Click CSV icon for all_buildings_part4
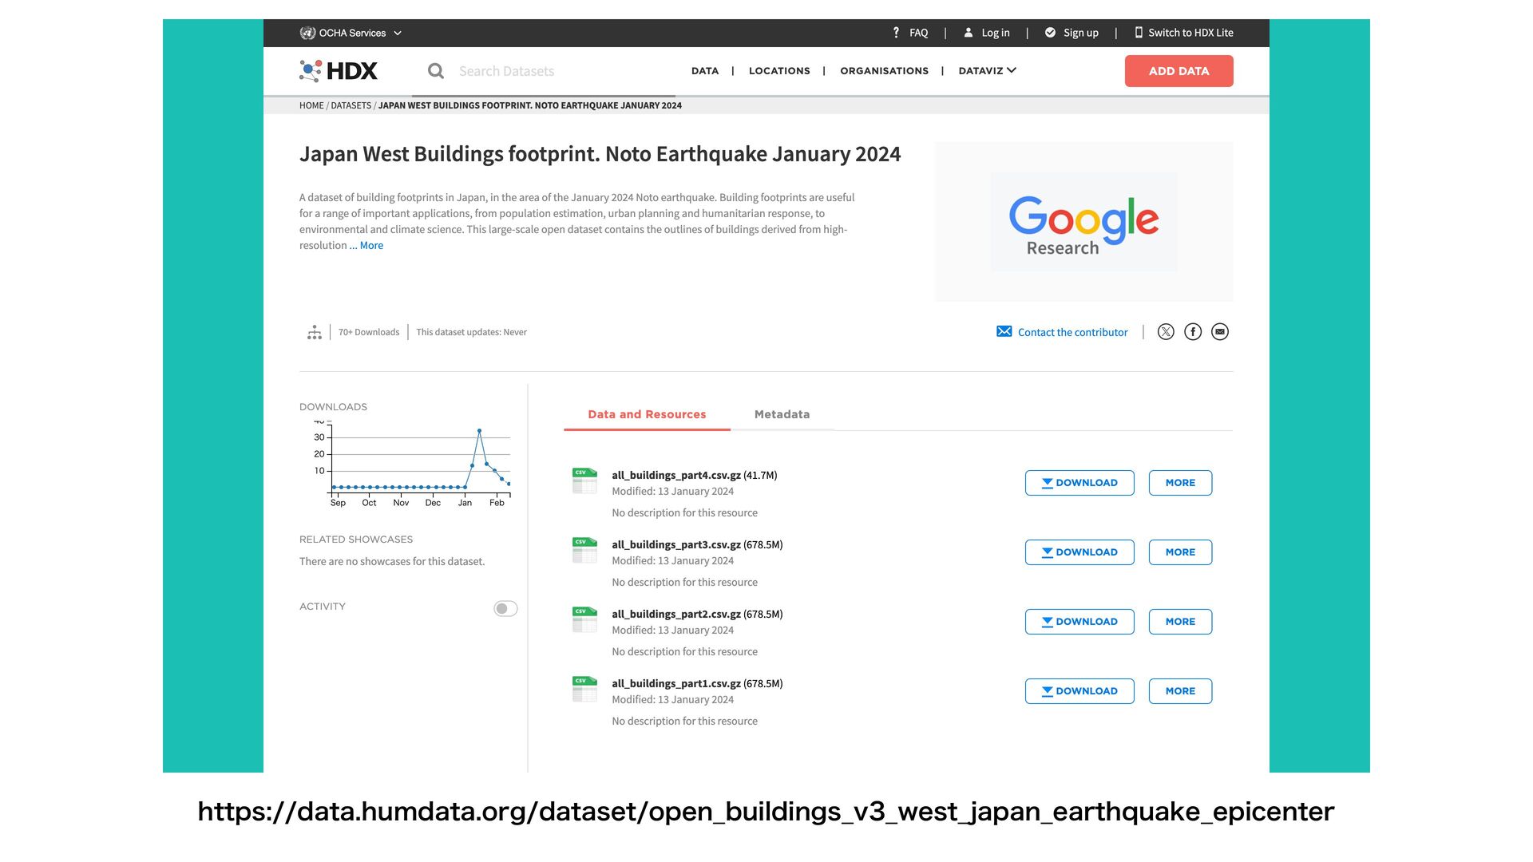 tap(584, 480)
